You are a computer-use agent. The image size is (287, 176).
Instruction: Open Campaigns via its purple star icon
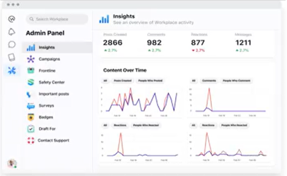31,59
